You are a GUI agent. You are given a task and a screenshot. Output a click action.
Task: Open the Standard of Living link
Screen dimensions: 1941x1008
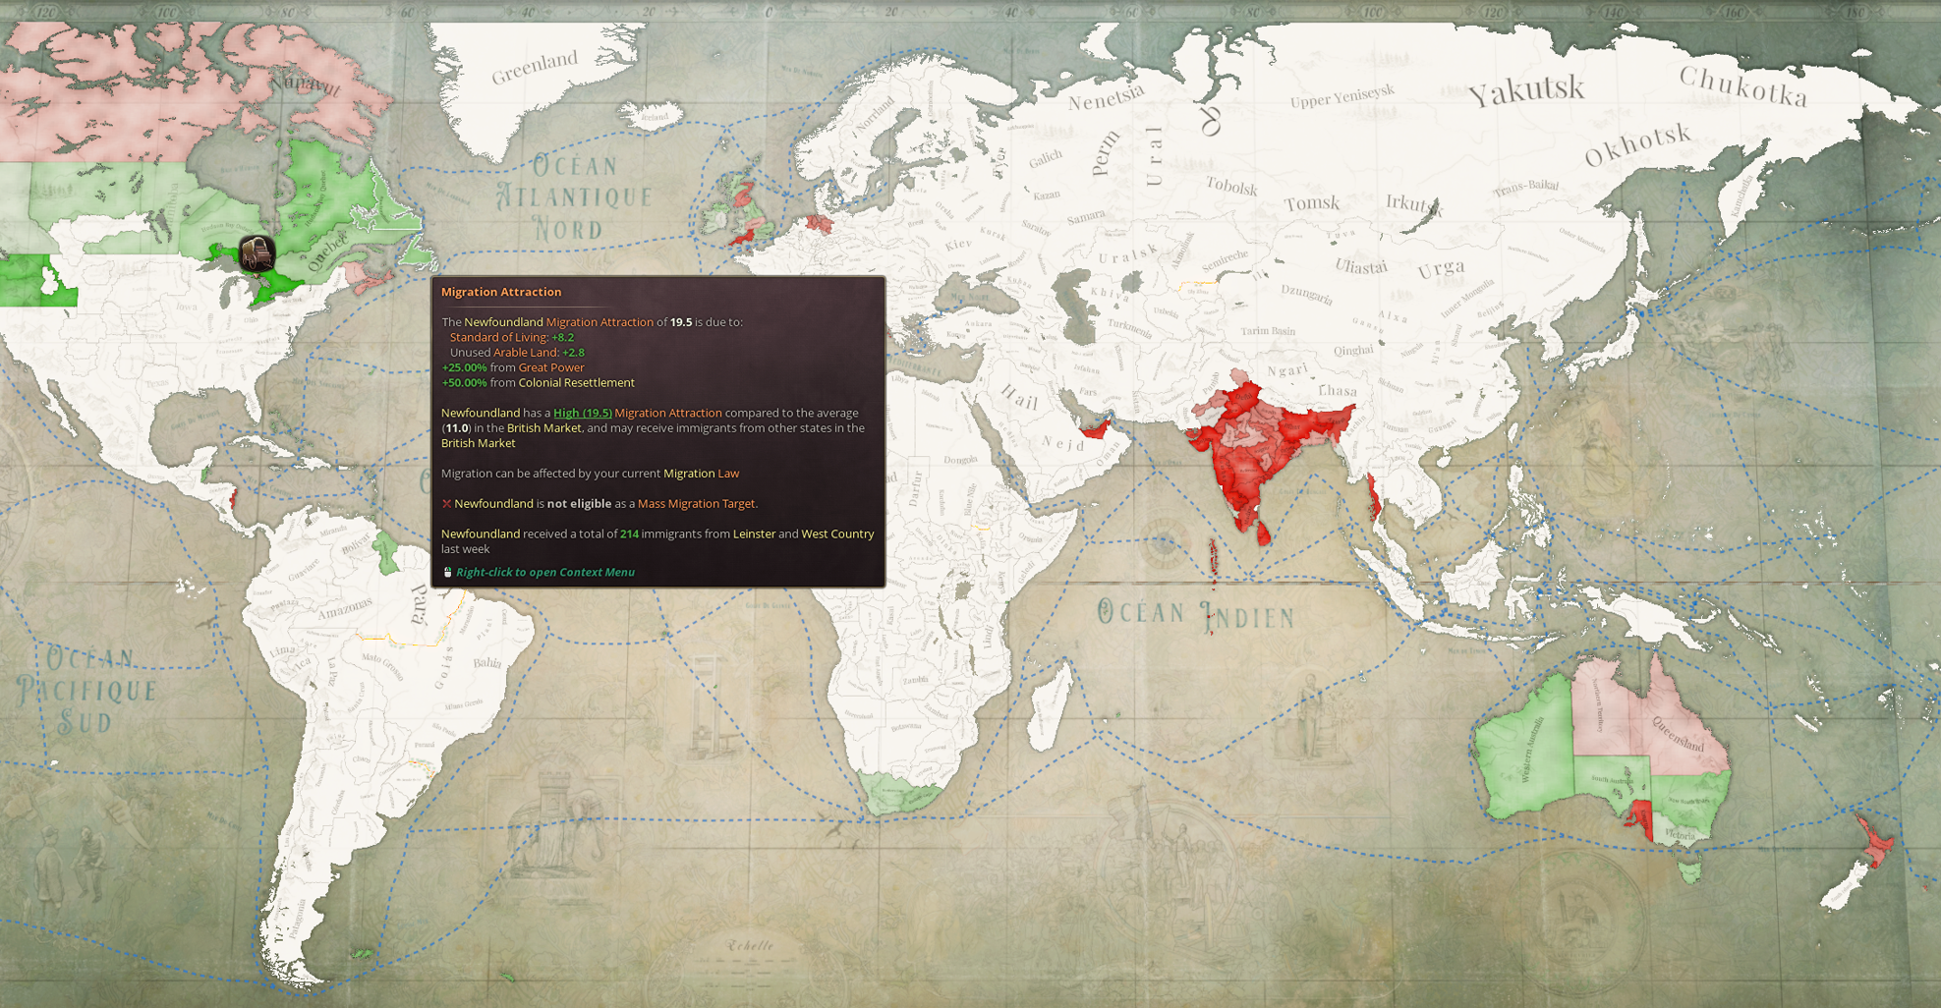pos(498,337)
